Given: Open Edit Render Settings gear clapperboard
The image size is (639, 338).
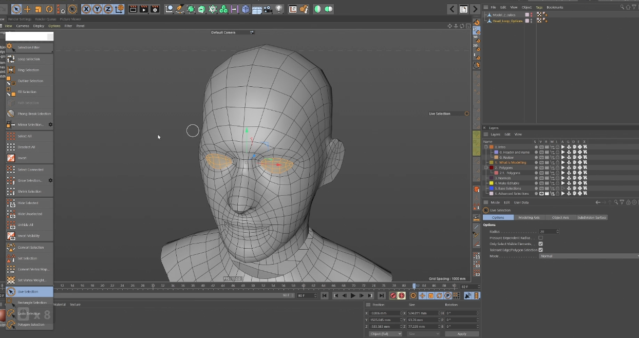Looking at the screenshot, I should (155, 9).
